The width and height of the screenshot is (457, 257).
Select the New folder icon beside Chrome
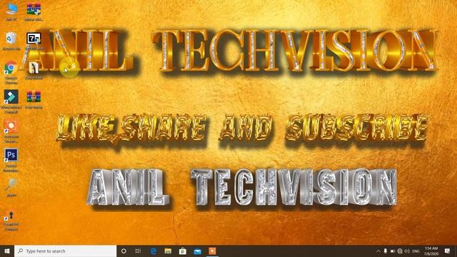tap(34, 71)
